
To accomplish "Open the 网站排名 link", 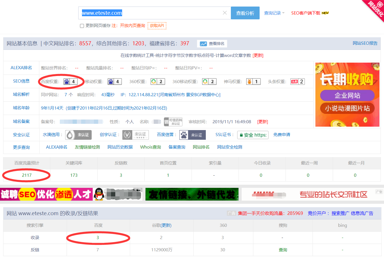I will 201,147.
